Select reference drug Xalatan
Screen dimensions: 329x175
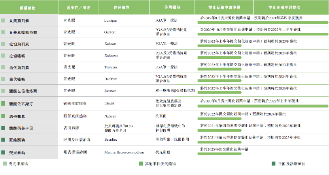[110, 44]
